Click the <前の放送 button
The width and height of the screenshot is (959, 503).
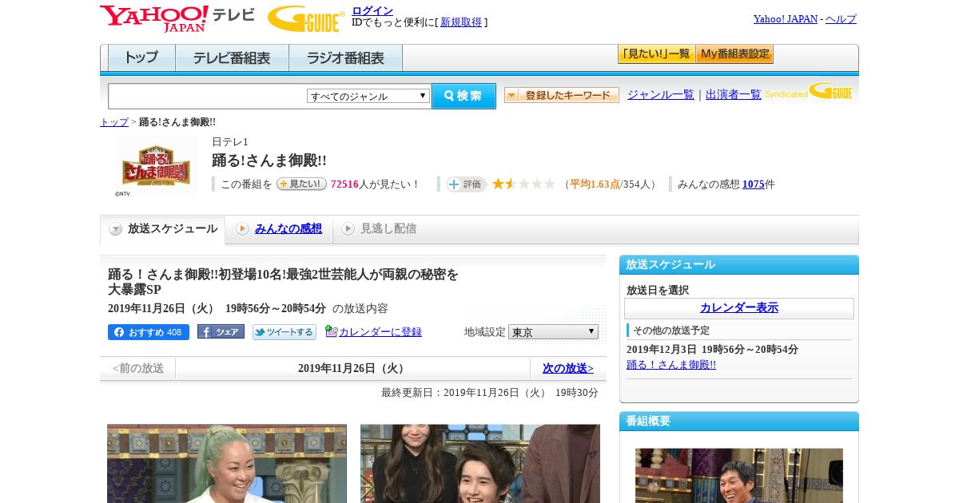137,368
